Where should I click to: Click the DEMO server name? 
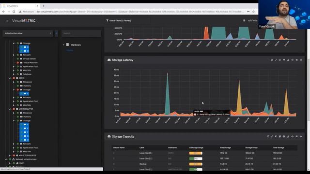click(x=21, y=78)
